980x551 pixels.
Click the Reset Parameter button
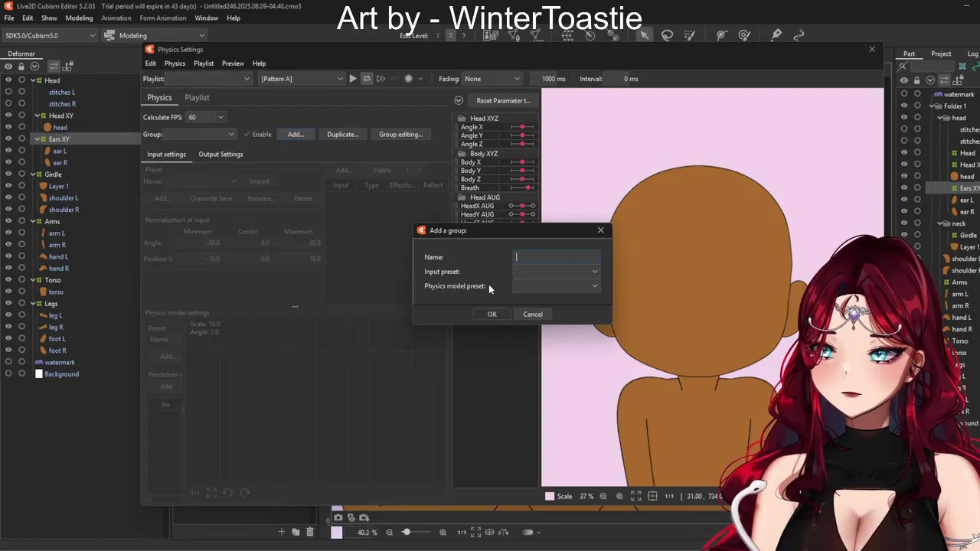[x=503, y=101]
